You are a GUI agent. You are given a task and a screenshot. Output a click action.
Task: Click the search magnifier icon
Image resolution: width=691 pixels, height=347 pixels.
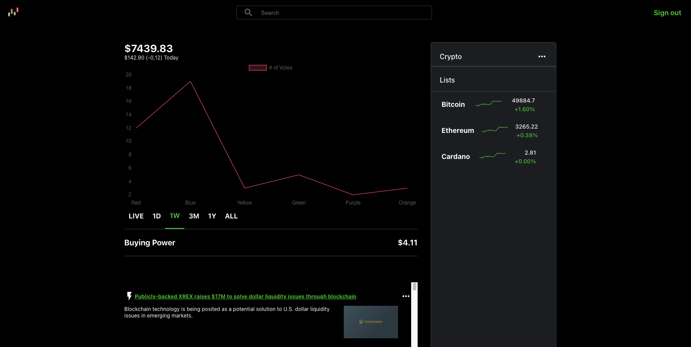(x=248, y=13)
